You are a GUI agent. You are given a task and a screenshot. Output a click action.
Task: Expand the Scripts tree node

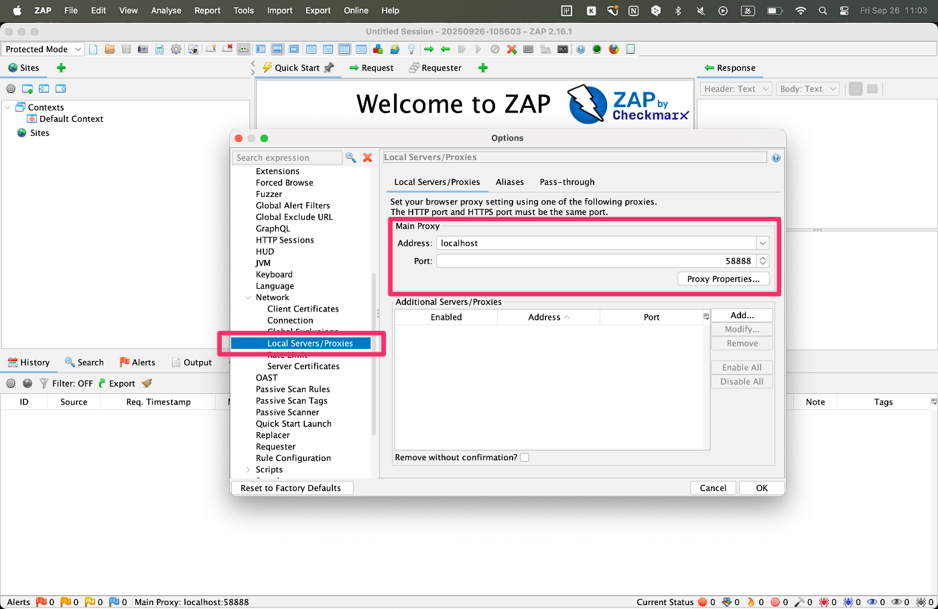coord(249,470)
